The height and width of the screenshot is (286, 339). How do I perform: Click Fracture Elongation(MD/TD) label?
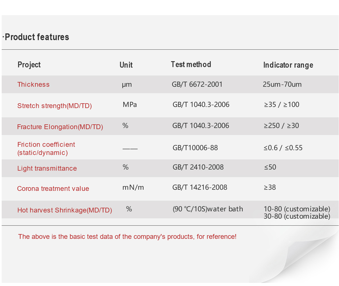click(x=60, y=127)
